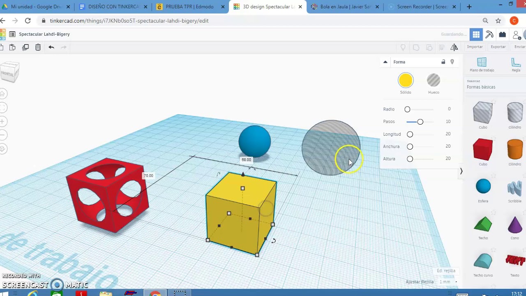Switch to 3D design grid view icon
Screen dimensions: 526x296
click(476, 35)
